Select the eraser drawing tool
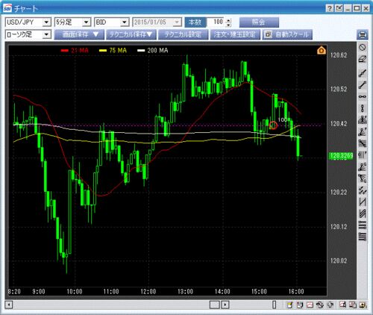Image resolution: width=373 pixels, height=315 pixels. (x=363, y=60)
